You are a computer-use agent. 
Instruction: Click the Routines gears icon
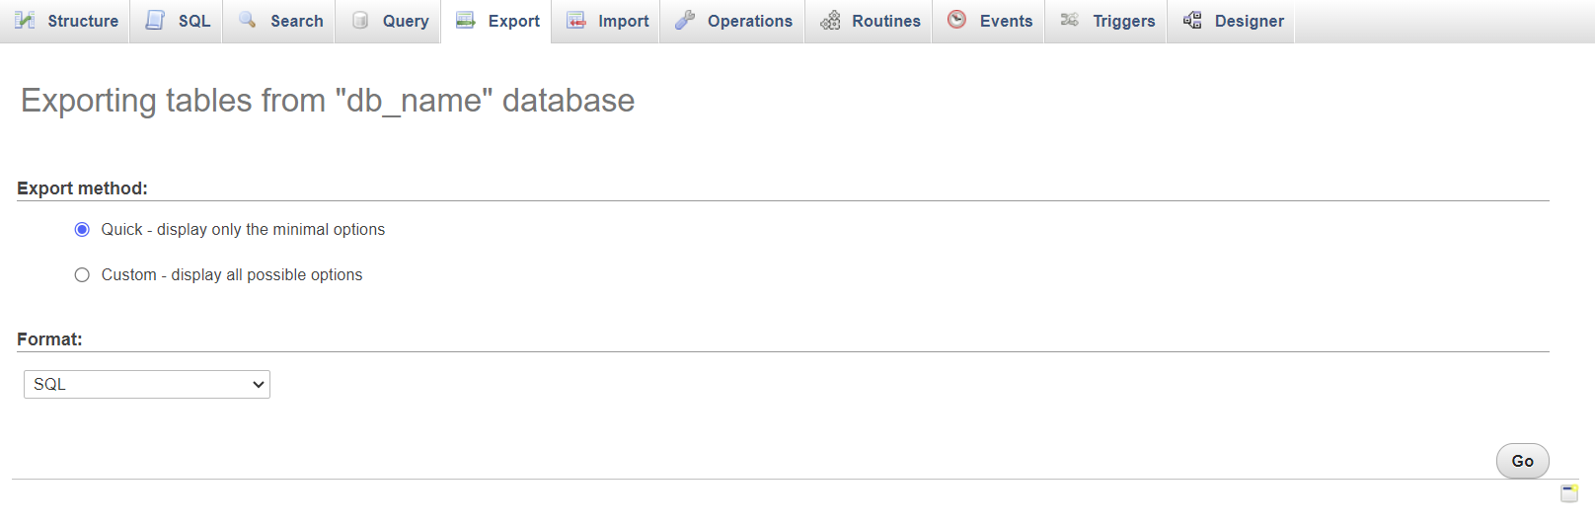(830, 21)
